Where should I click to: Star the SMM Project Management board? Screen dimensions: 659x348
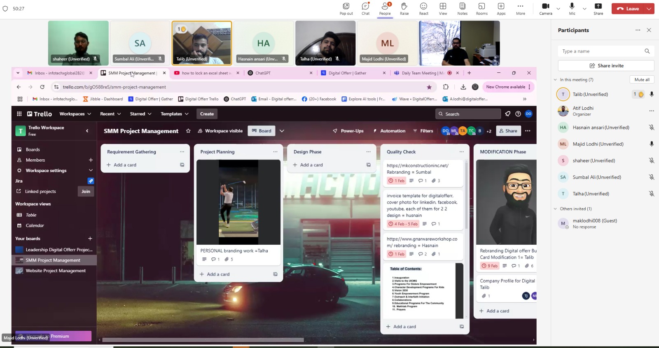pos(188,131)
